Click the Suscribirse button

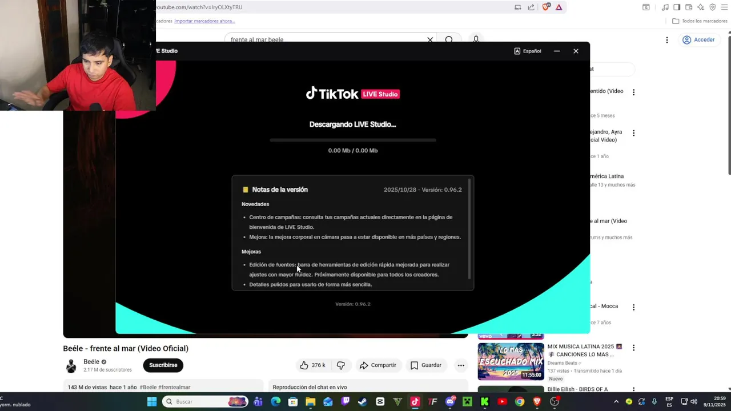[x=163, y=365]
